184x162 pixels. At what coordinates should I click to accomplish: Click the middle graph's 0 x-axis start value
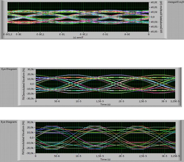point(36,101)
